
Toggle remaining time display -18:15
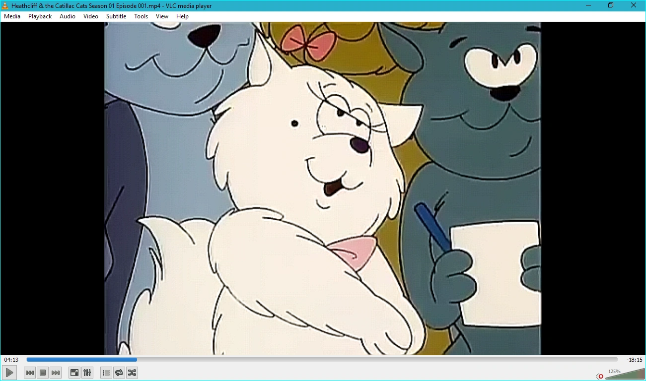click(x=635, y=360)
